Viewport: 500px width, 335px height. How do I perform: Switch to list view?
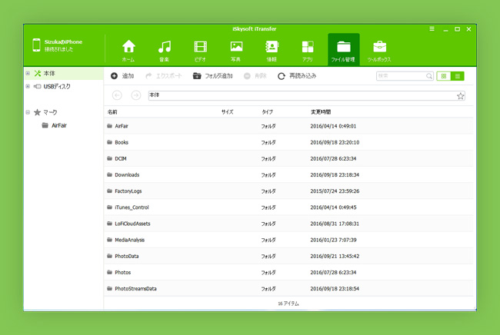pyautogui.click(x=457, y=76)
